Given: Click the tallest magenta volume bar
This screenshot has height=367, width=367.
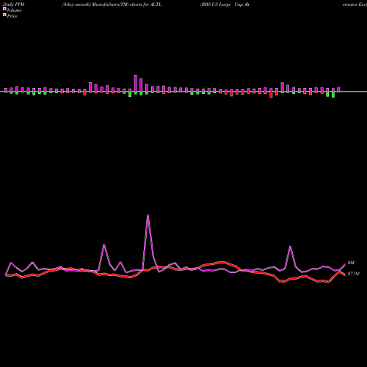Looking at the screenshot, I should [x=136, y=84].
